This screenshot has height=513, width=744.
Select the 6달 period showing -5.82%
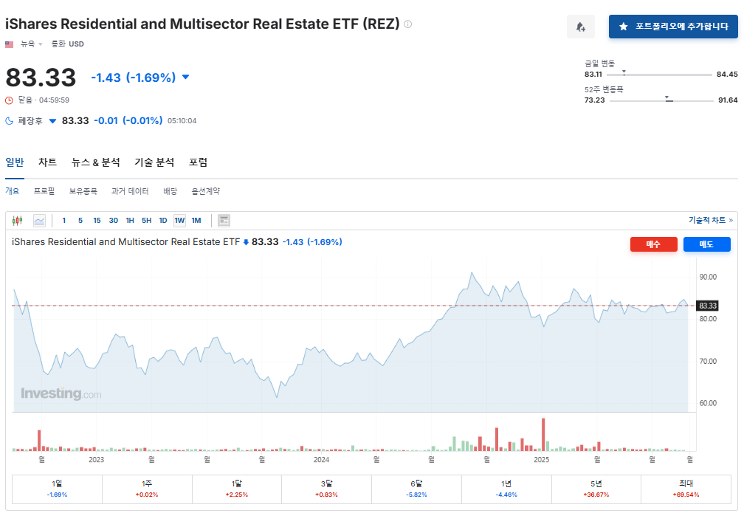pos(416,489)
